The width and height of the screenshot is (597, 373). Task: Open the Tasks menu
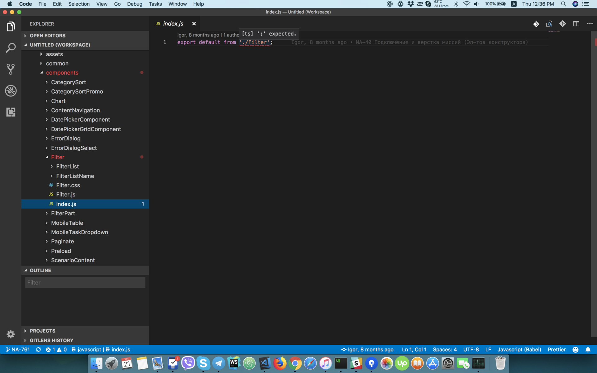point(155,4)
